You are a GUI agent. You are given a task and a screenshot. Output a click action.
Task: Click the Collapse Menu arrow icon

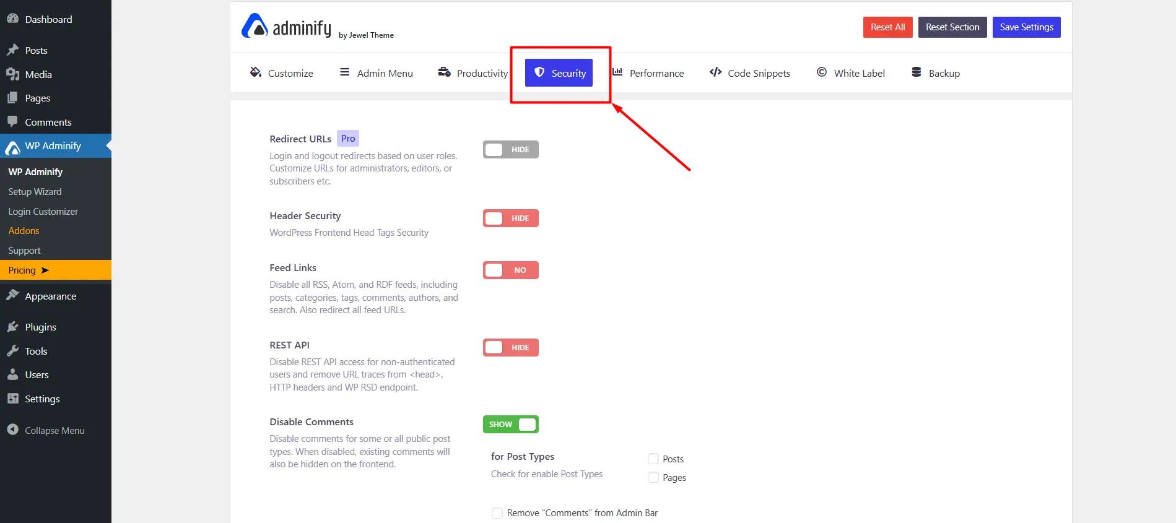tap(12, 430)
